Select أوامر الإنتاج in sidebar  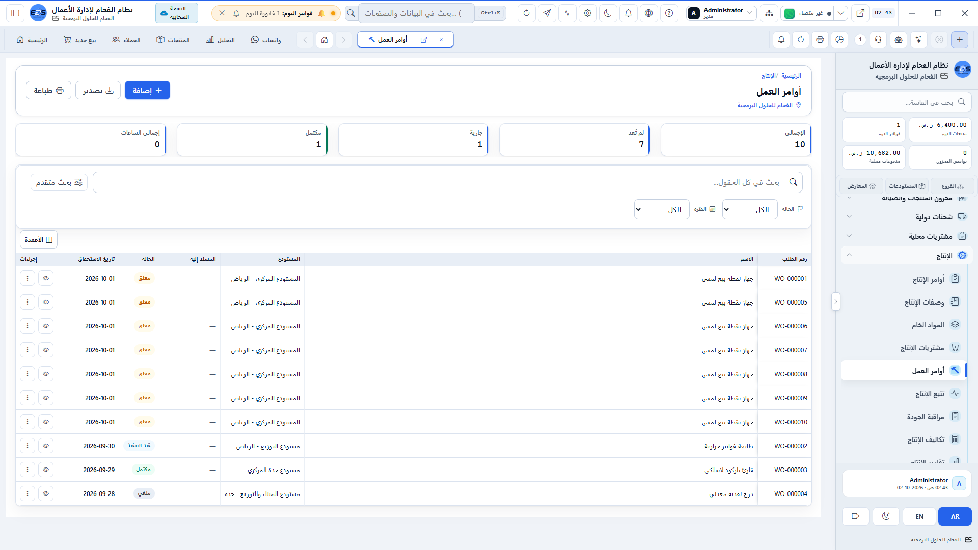pyautogui.click(x=904, y=279)
